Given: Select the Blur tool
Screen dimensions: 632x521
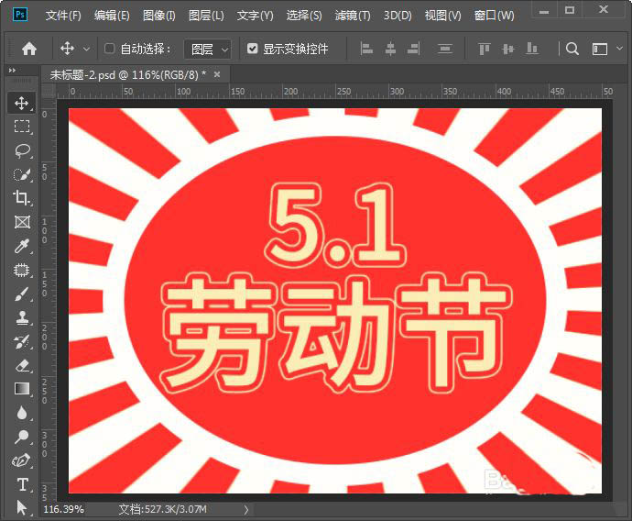Looking at the screenshot, I should click(22, 413).
